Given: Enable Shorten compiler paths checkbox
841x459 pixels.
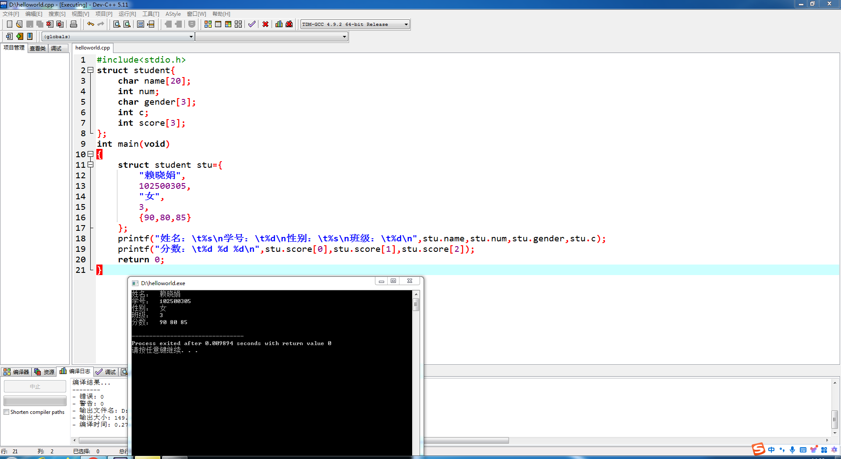Looking at the screenshot, I should click(x=7, y=412).
